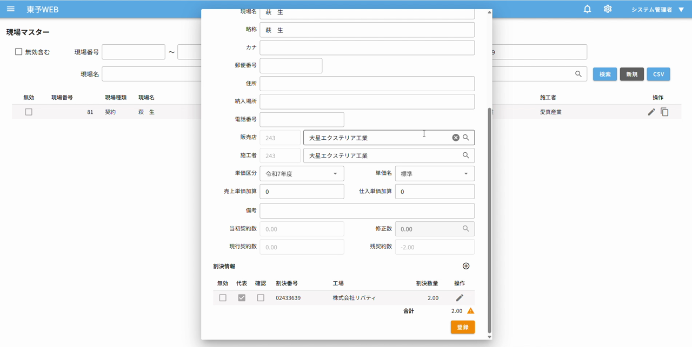Image resolution: width=692 pixels, height=347 pixels.
Task: Add a 割決情報 row with the plus icon
Action: (466, 266)
